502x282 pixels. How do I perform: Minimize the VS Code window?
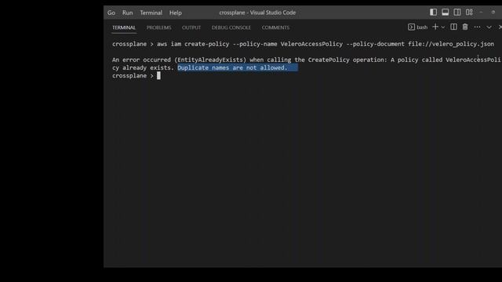(x=481, y=13)
